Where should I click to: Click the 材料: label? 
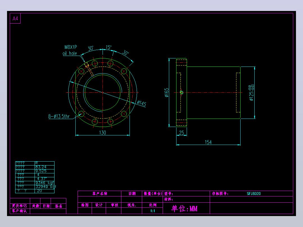pyautogui.click(x=169, y=199)
